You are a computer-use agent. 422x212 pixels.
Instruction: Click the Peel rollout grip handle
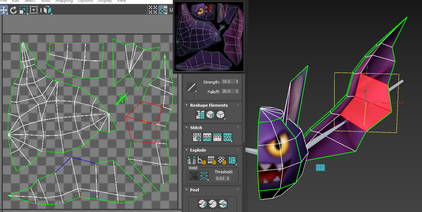[x=238, y=190]
